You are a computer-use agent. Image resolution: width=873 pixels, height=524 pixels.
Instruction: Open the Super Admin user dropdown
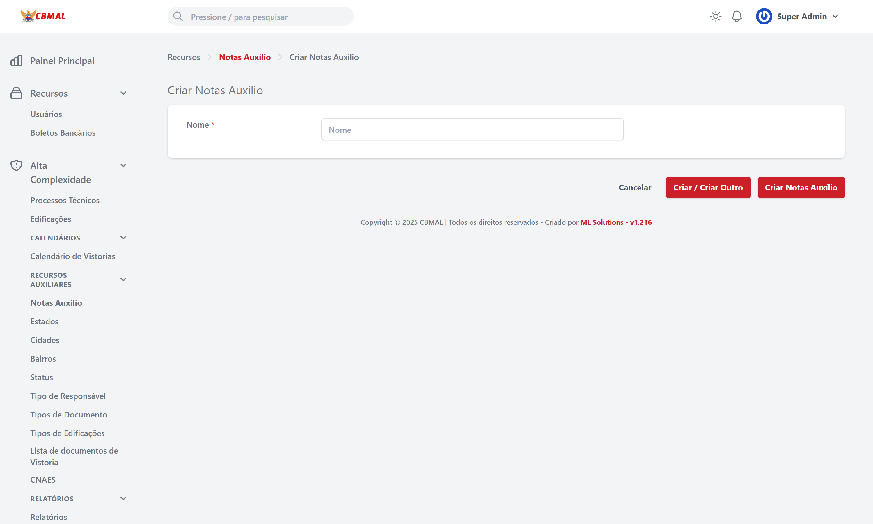click(835, 16)
